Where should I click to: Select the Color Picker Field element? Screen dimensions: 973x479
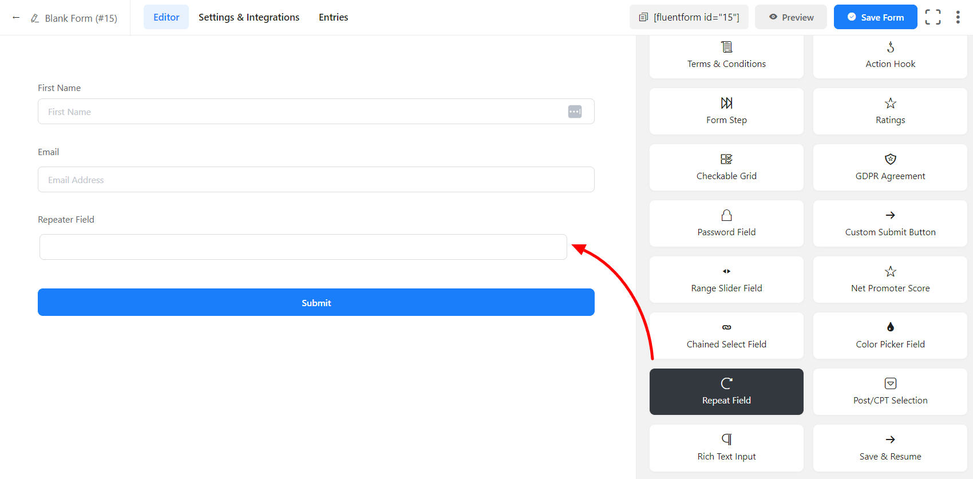tap(889, 335)
